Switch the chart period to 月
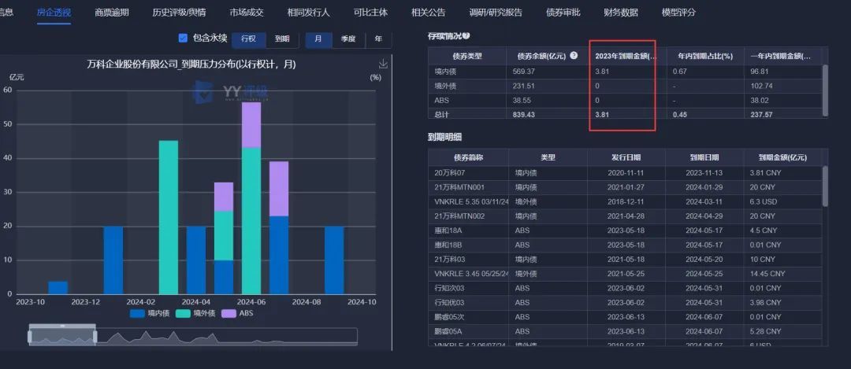Viewport: 851px width, 369px height. pos(318,39)
